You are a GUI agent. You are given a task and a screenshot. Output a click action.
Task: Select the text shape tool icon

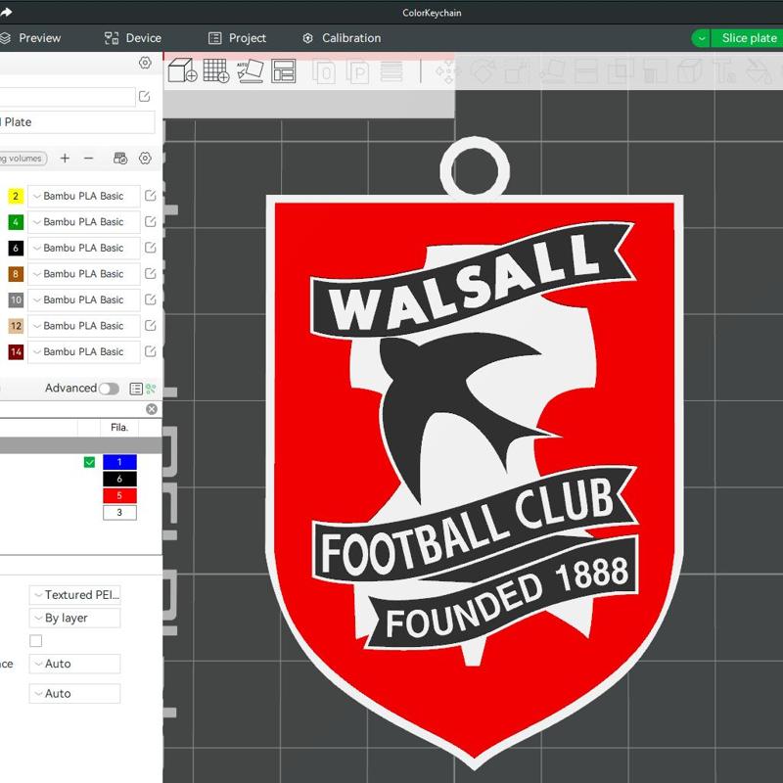[725, 71]
